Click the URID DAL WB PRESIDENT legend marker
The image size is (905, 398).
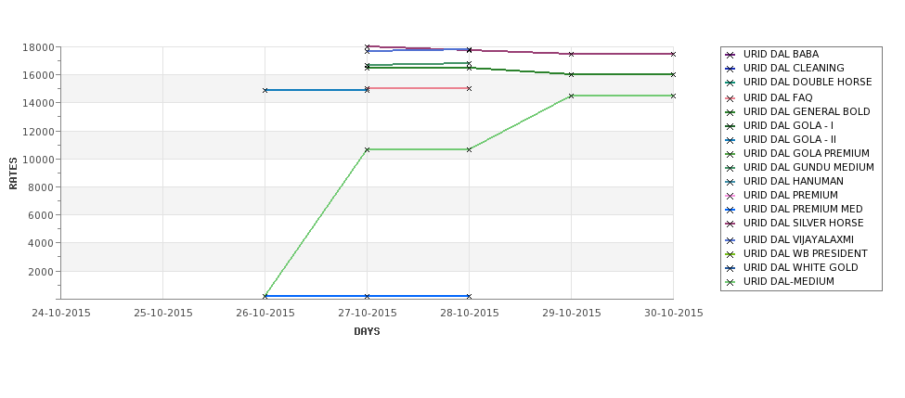[730, 254]
